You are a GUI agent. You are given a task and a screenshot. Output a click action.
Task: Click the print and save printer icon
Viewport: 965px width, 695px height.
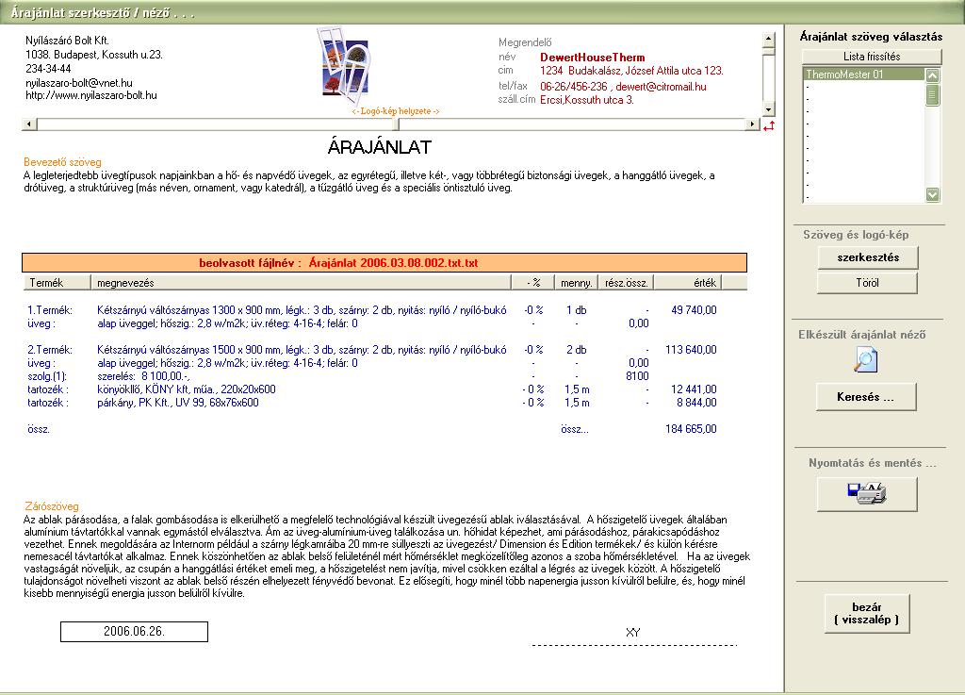867,494
